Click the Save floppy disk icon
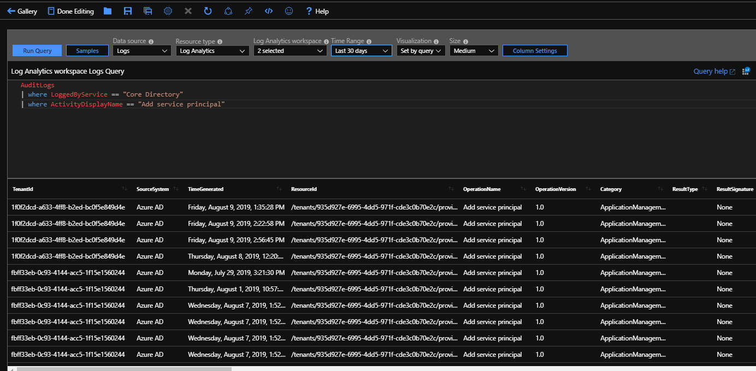This screenshot has width=756, height=371. point(128,11)
